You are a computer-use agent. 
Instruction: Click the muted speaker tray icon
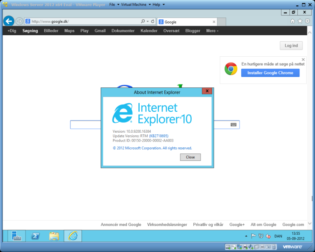coord(268,236)
